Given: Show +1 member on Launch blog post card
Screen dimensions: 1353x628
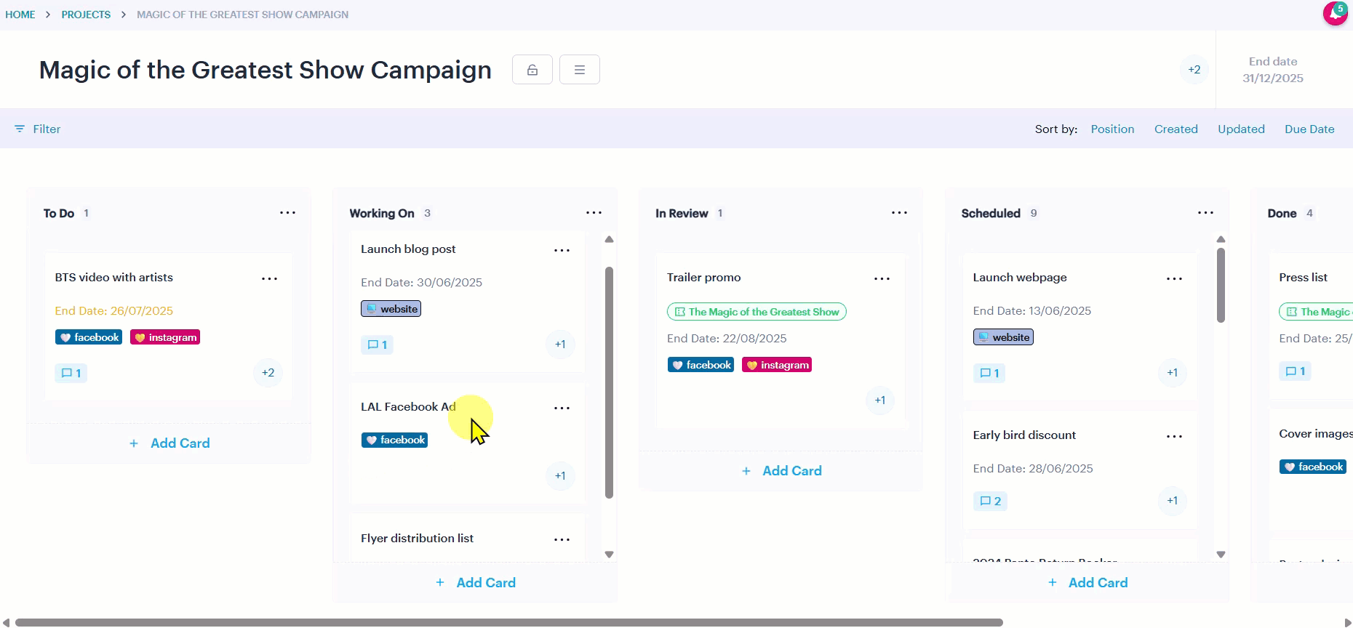Looking at the screenshot, I should coord(560,345).
